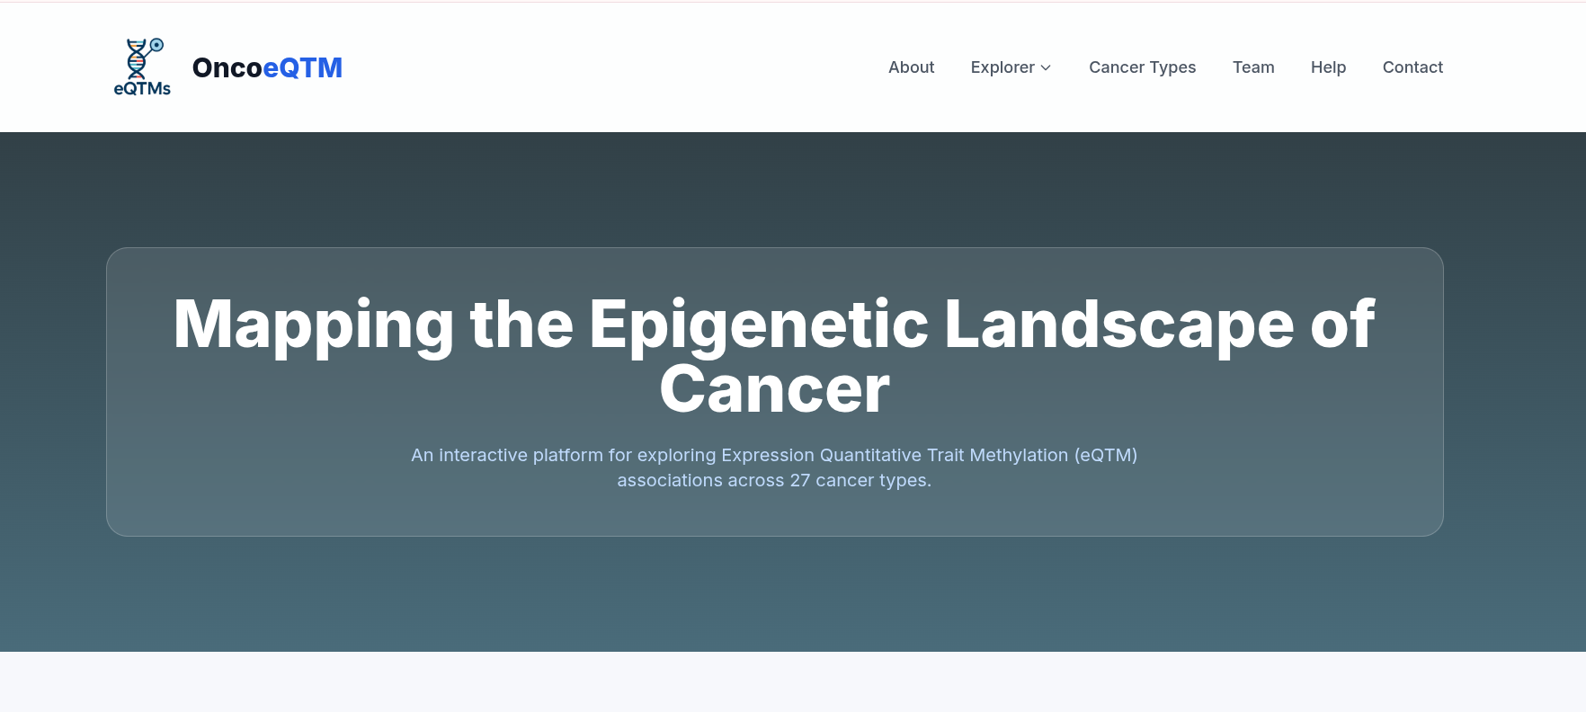Click the DNA helix eQTMs logo icon
This screenshot has height=712, width=1586.
pyautogui.click(x=138, y=60)
